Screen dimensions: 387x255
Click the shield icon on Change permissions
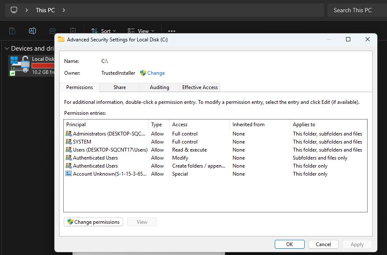click(70, 222)
